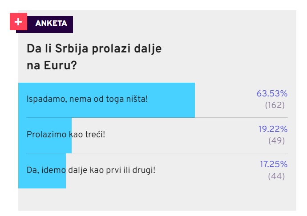Click 'na Euru?' in the heading
307x216 pixels.
[x=52, y=65]
